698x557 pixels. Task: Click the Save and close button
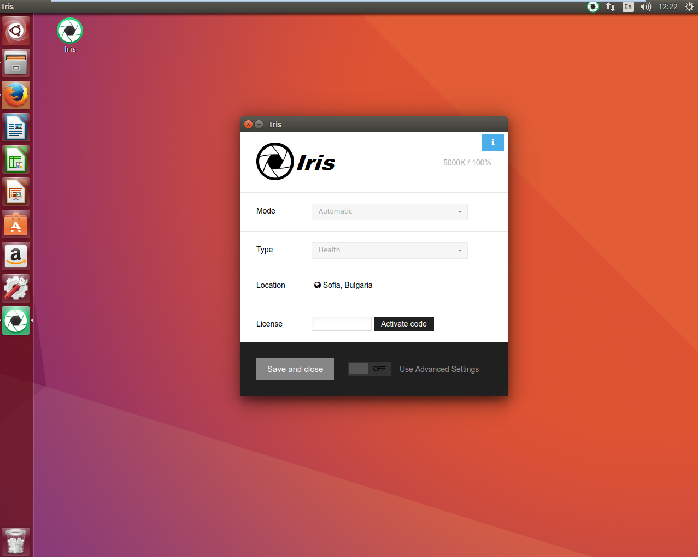click(x=295, y=369)
